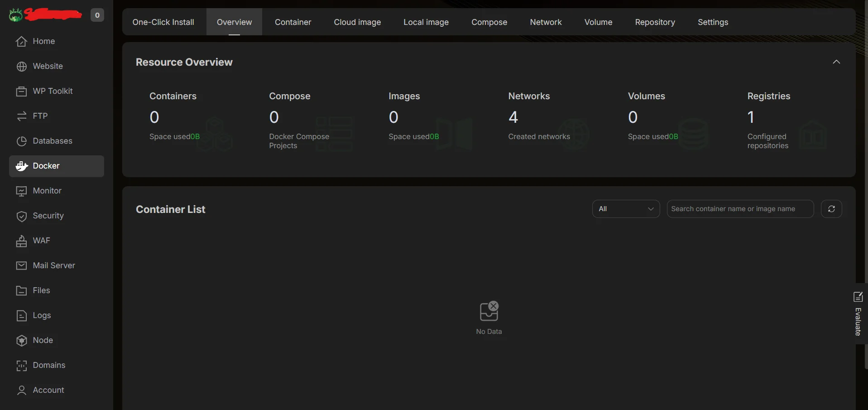The width and height of the screenshot is (868, 410).
Task: Click the Node sidebar icon
Action: coord(21,341)
